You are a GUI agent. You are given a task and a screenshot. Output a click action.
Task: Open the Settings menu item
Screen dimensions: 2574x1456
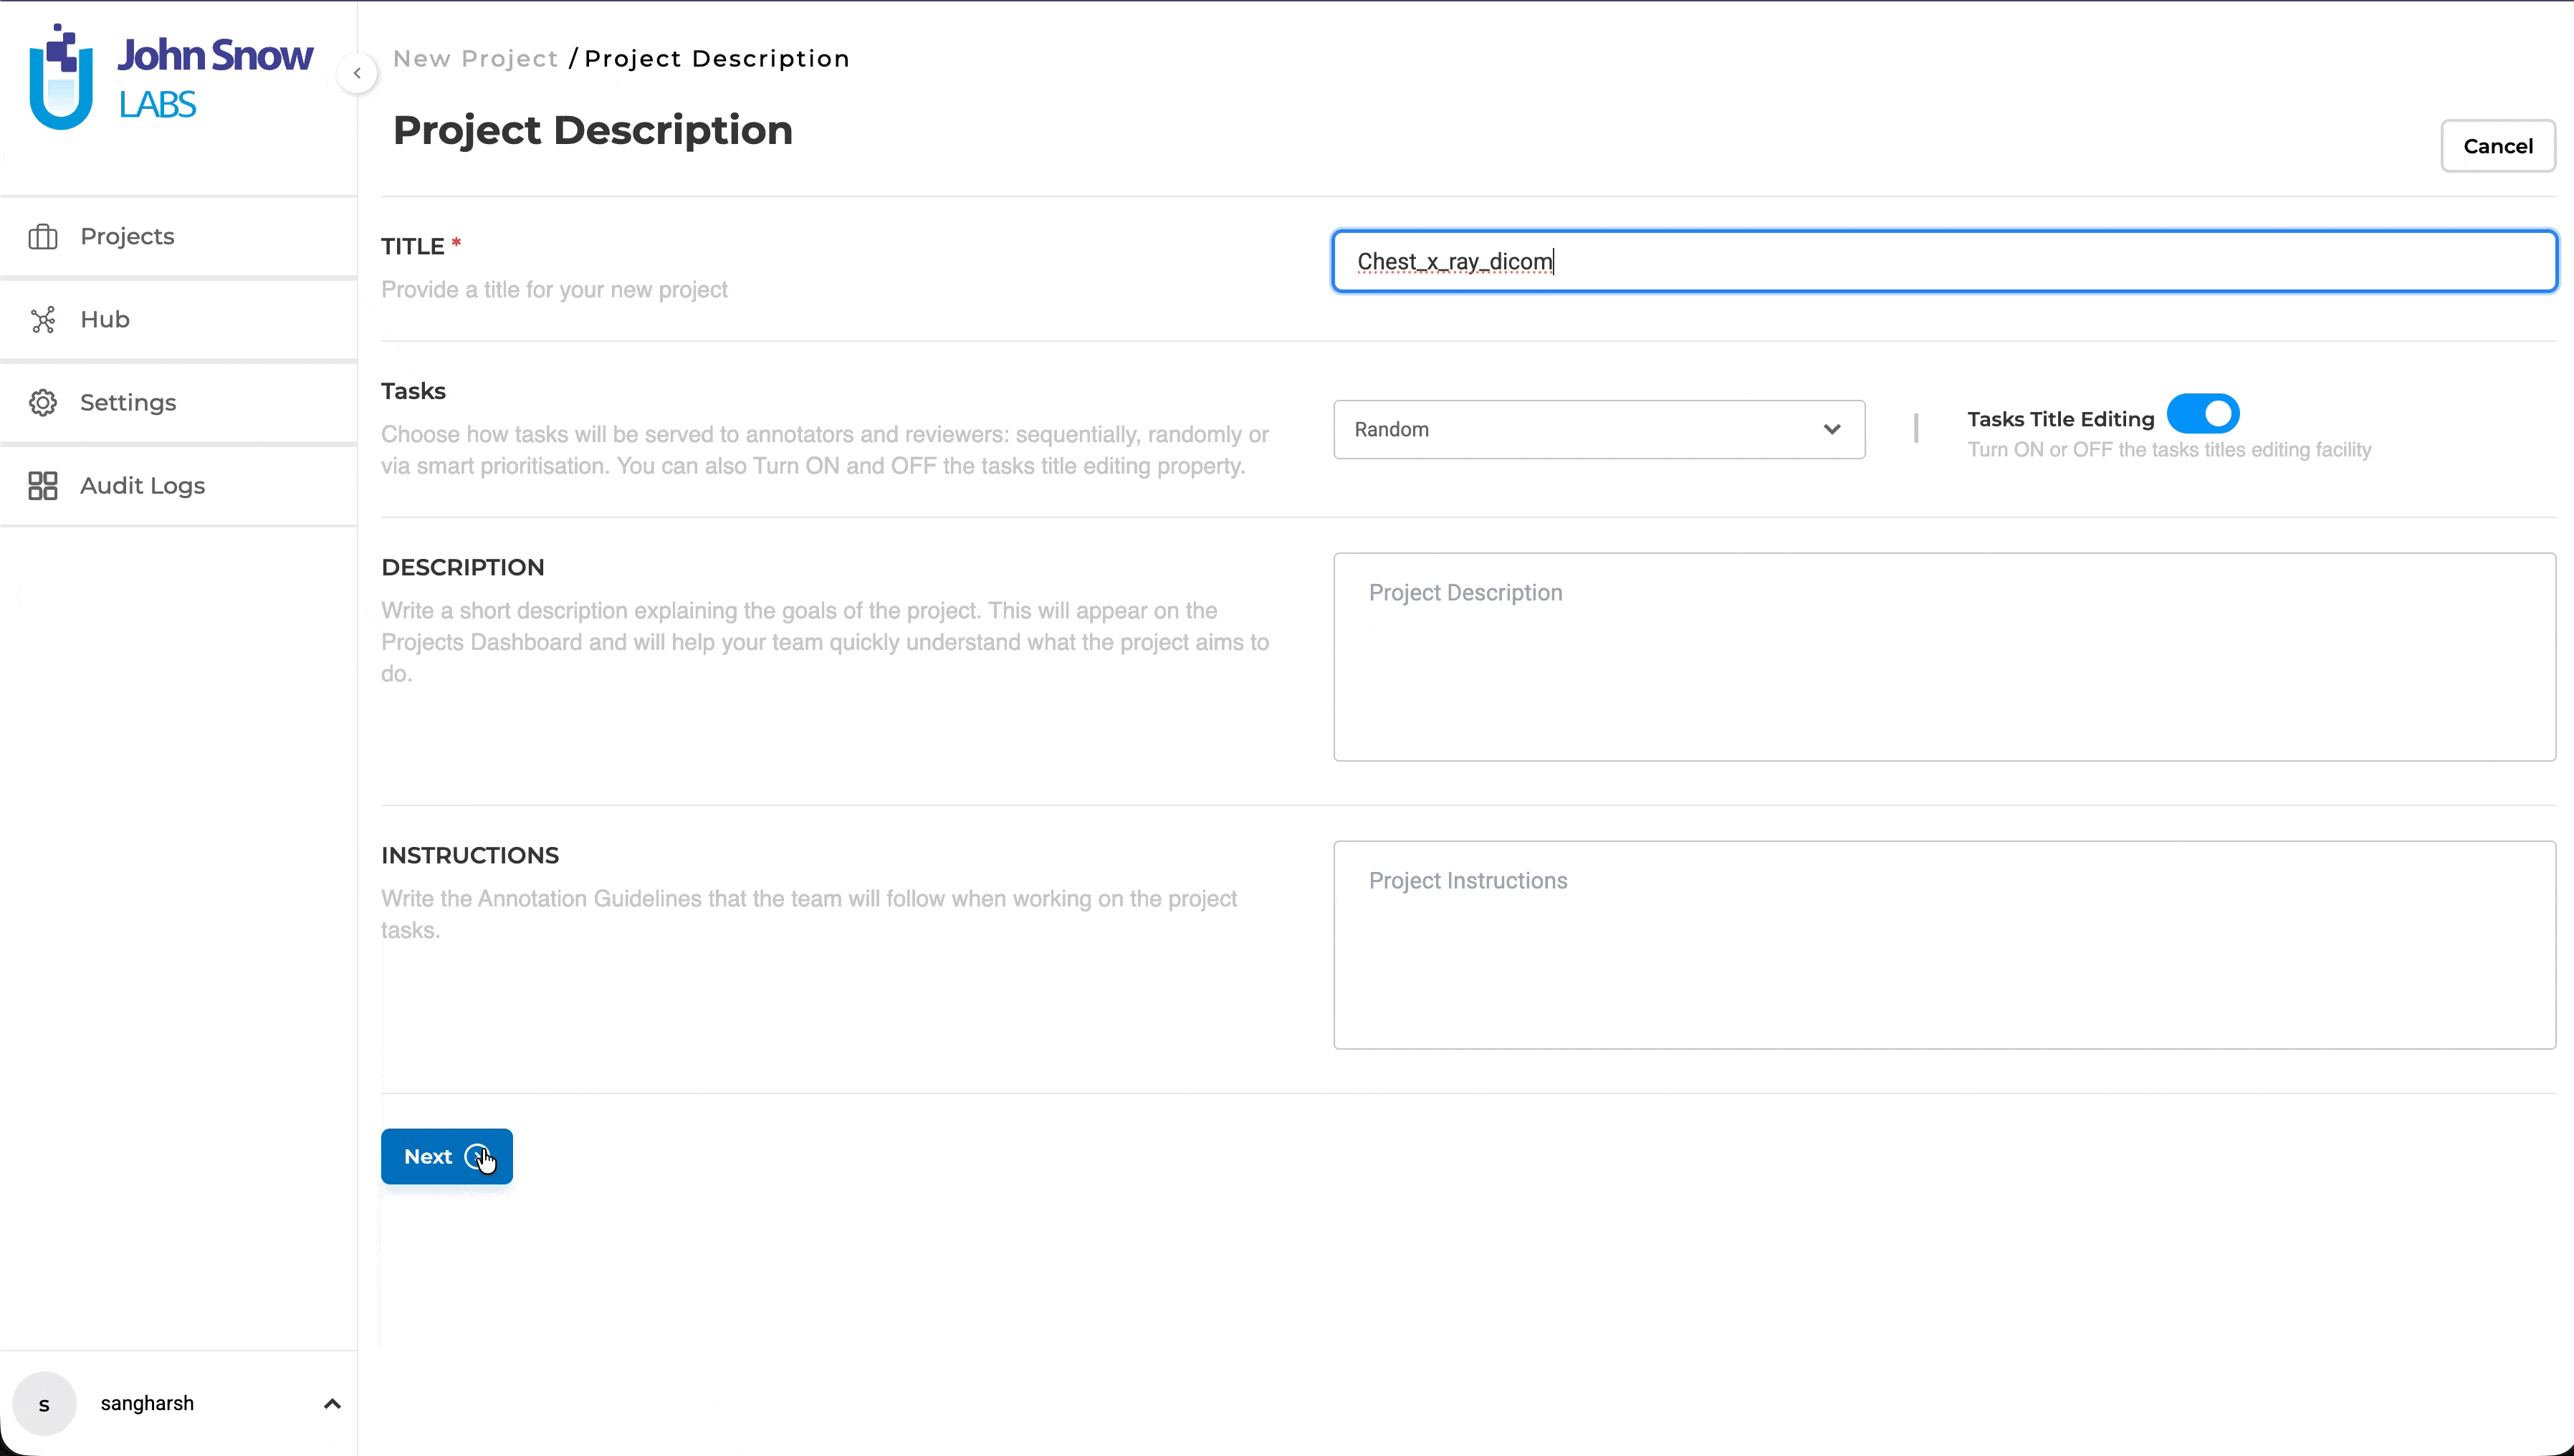178,402
